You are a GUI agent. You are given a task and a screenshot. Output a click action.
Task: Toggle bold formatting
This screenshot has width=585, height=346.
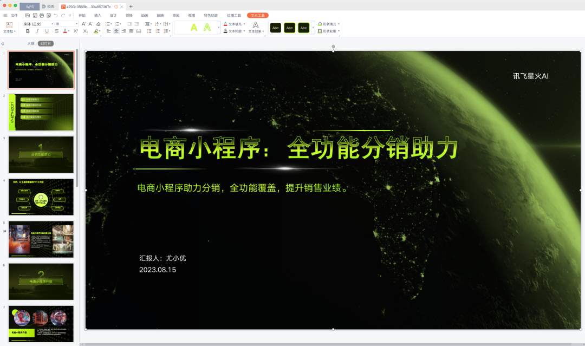(x=28, y=31)
